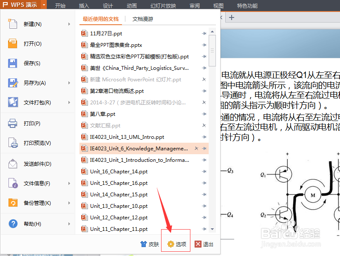Click the WPS 演示 application button
340x256 pixels.
[x=20, y=5]
